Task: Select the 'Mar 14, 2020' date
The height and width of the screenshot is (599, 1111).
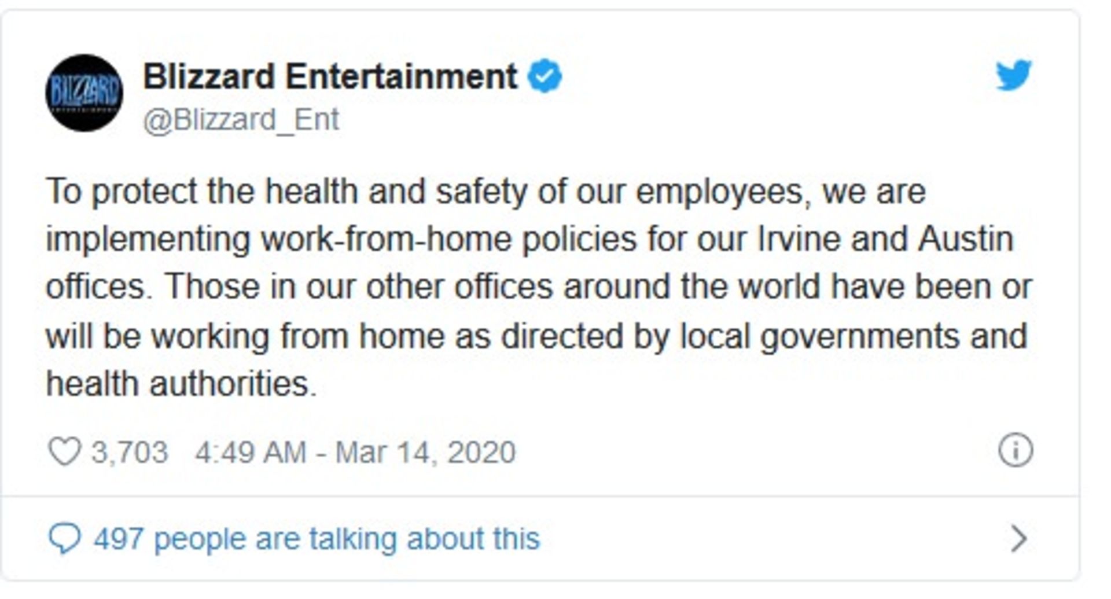Action: coord(425,452)
